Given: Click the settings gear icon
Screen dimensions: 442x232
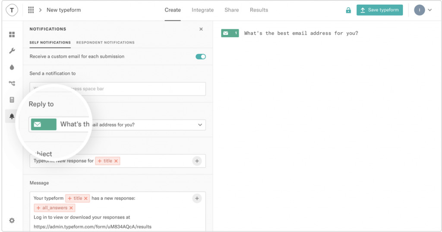Looking at the screenshot, I should tap(12, 220).
